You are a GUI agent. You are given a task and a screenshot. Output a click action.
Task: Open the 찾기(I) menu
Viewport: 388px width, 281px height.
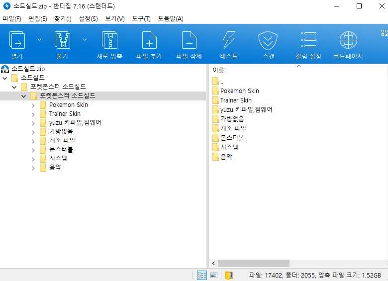point(63,18)
